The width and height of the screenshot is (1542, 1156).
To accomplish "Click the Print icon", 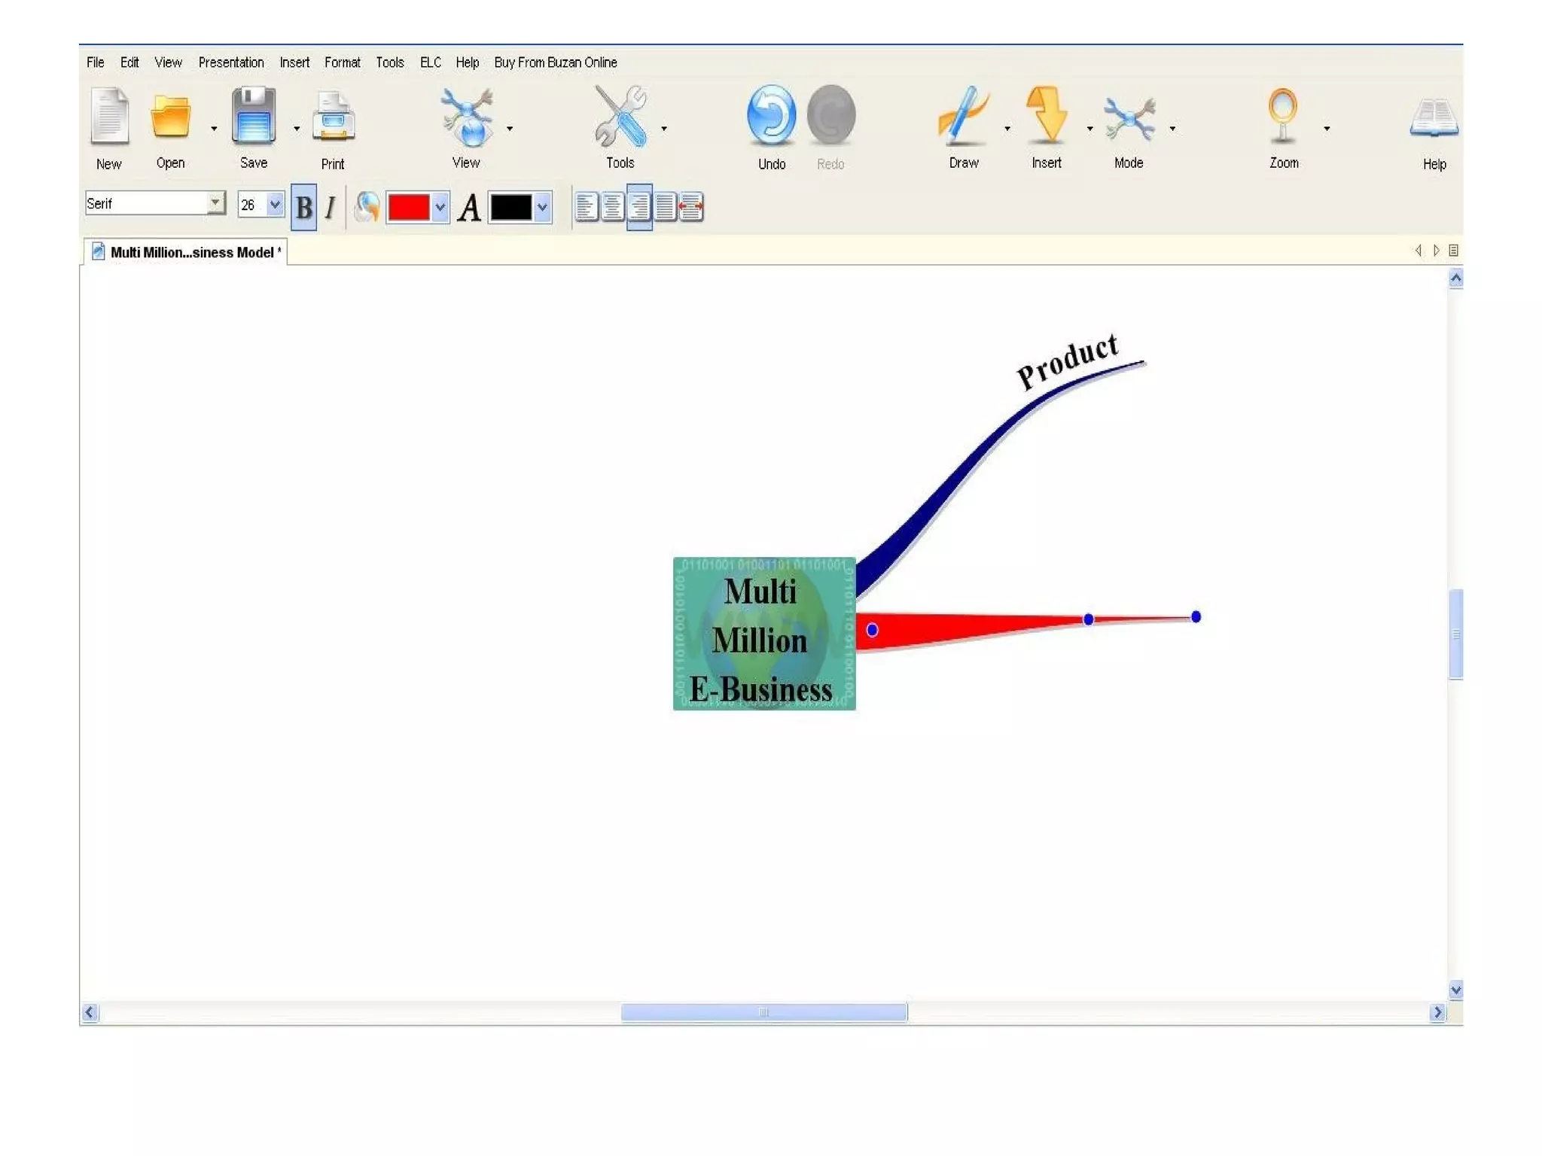I will pyautogui.click(x=333, y=117).
